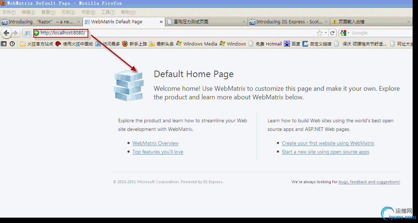Go back using the back arrow

click(6, 33)
